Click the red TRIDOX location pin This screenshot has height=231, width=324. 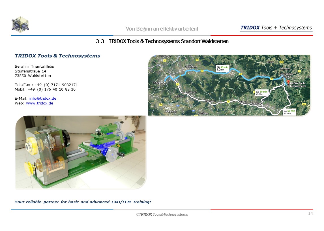pyautogui.click(x=288, y=82)
